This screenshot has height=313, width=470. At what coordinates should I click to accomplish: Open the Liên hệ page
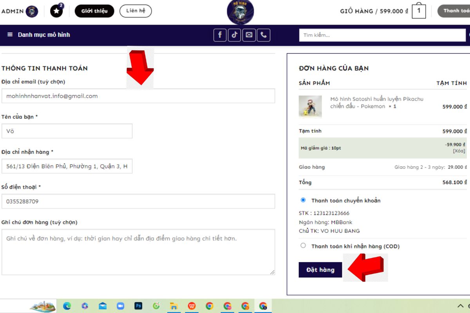(136, 11)
